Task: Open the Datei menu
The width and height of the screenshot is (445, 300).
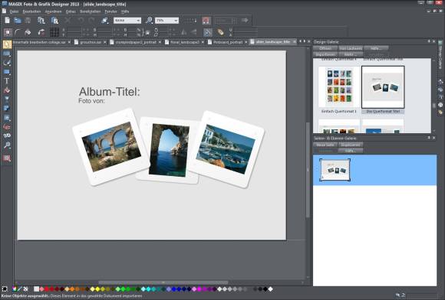Action: pyautogui.click(x=14, y=11)
